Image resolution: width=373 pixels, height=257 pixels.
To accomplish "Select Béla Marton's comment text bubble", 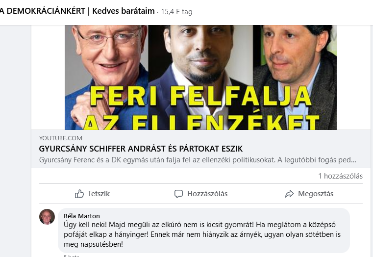I will [x=204, y=231].
